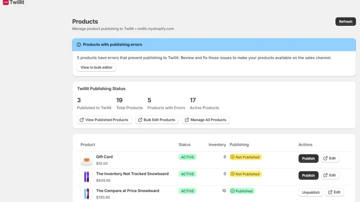Open the Compare at Price Snowboard thumbnail
Image resolution: width=360 pixels, height=202 pixels.
[86, 194]
